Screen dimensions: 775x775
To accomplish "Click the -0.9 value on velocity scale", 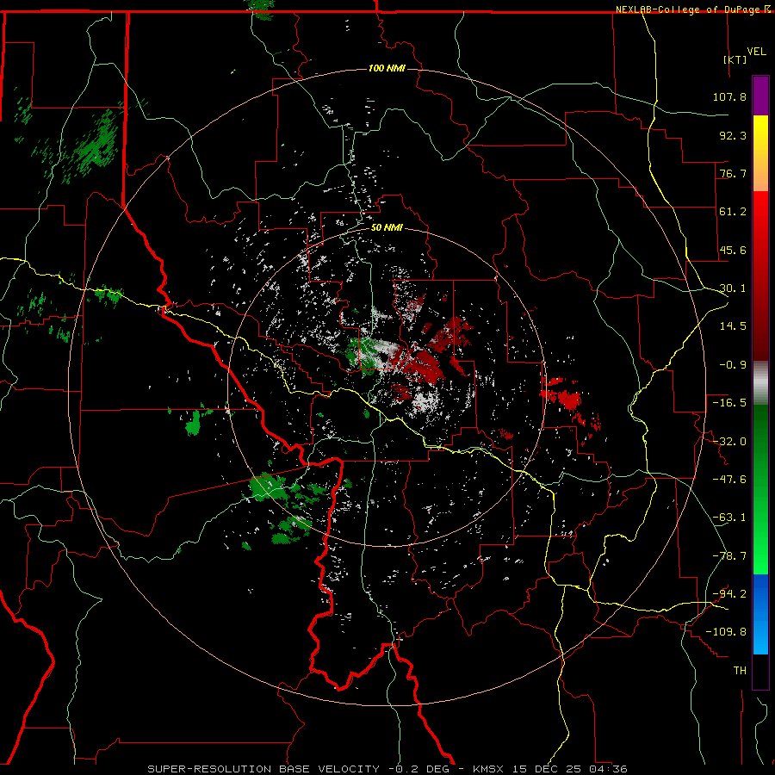I will tap(733, 365).
